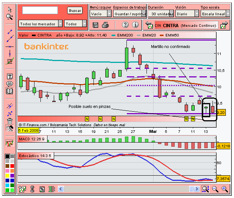Click the autoscale zoom magnifier icon
This screenshot has height=198, width=234.
point(205,189)
